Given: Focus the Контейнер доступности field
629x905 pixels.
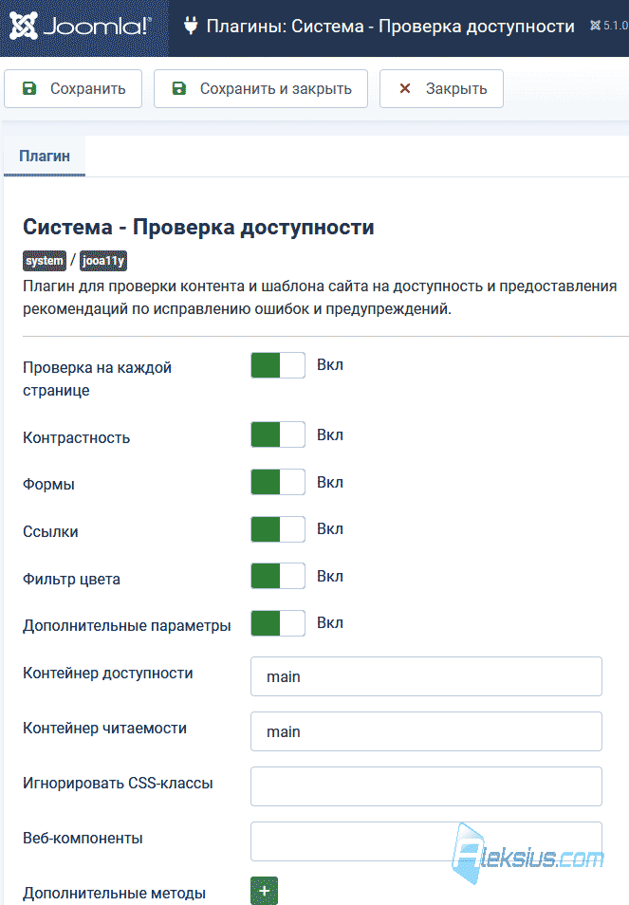Looking at the screenshot, I should [427, 676].
